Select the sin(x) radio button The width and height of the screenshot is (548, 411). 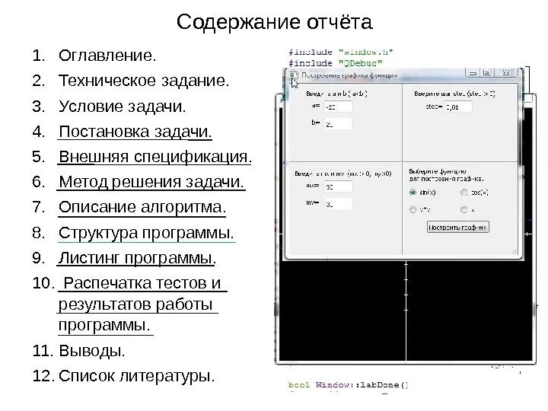413,193
